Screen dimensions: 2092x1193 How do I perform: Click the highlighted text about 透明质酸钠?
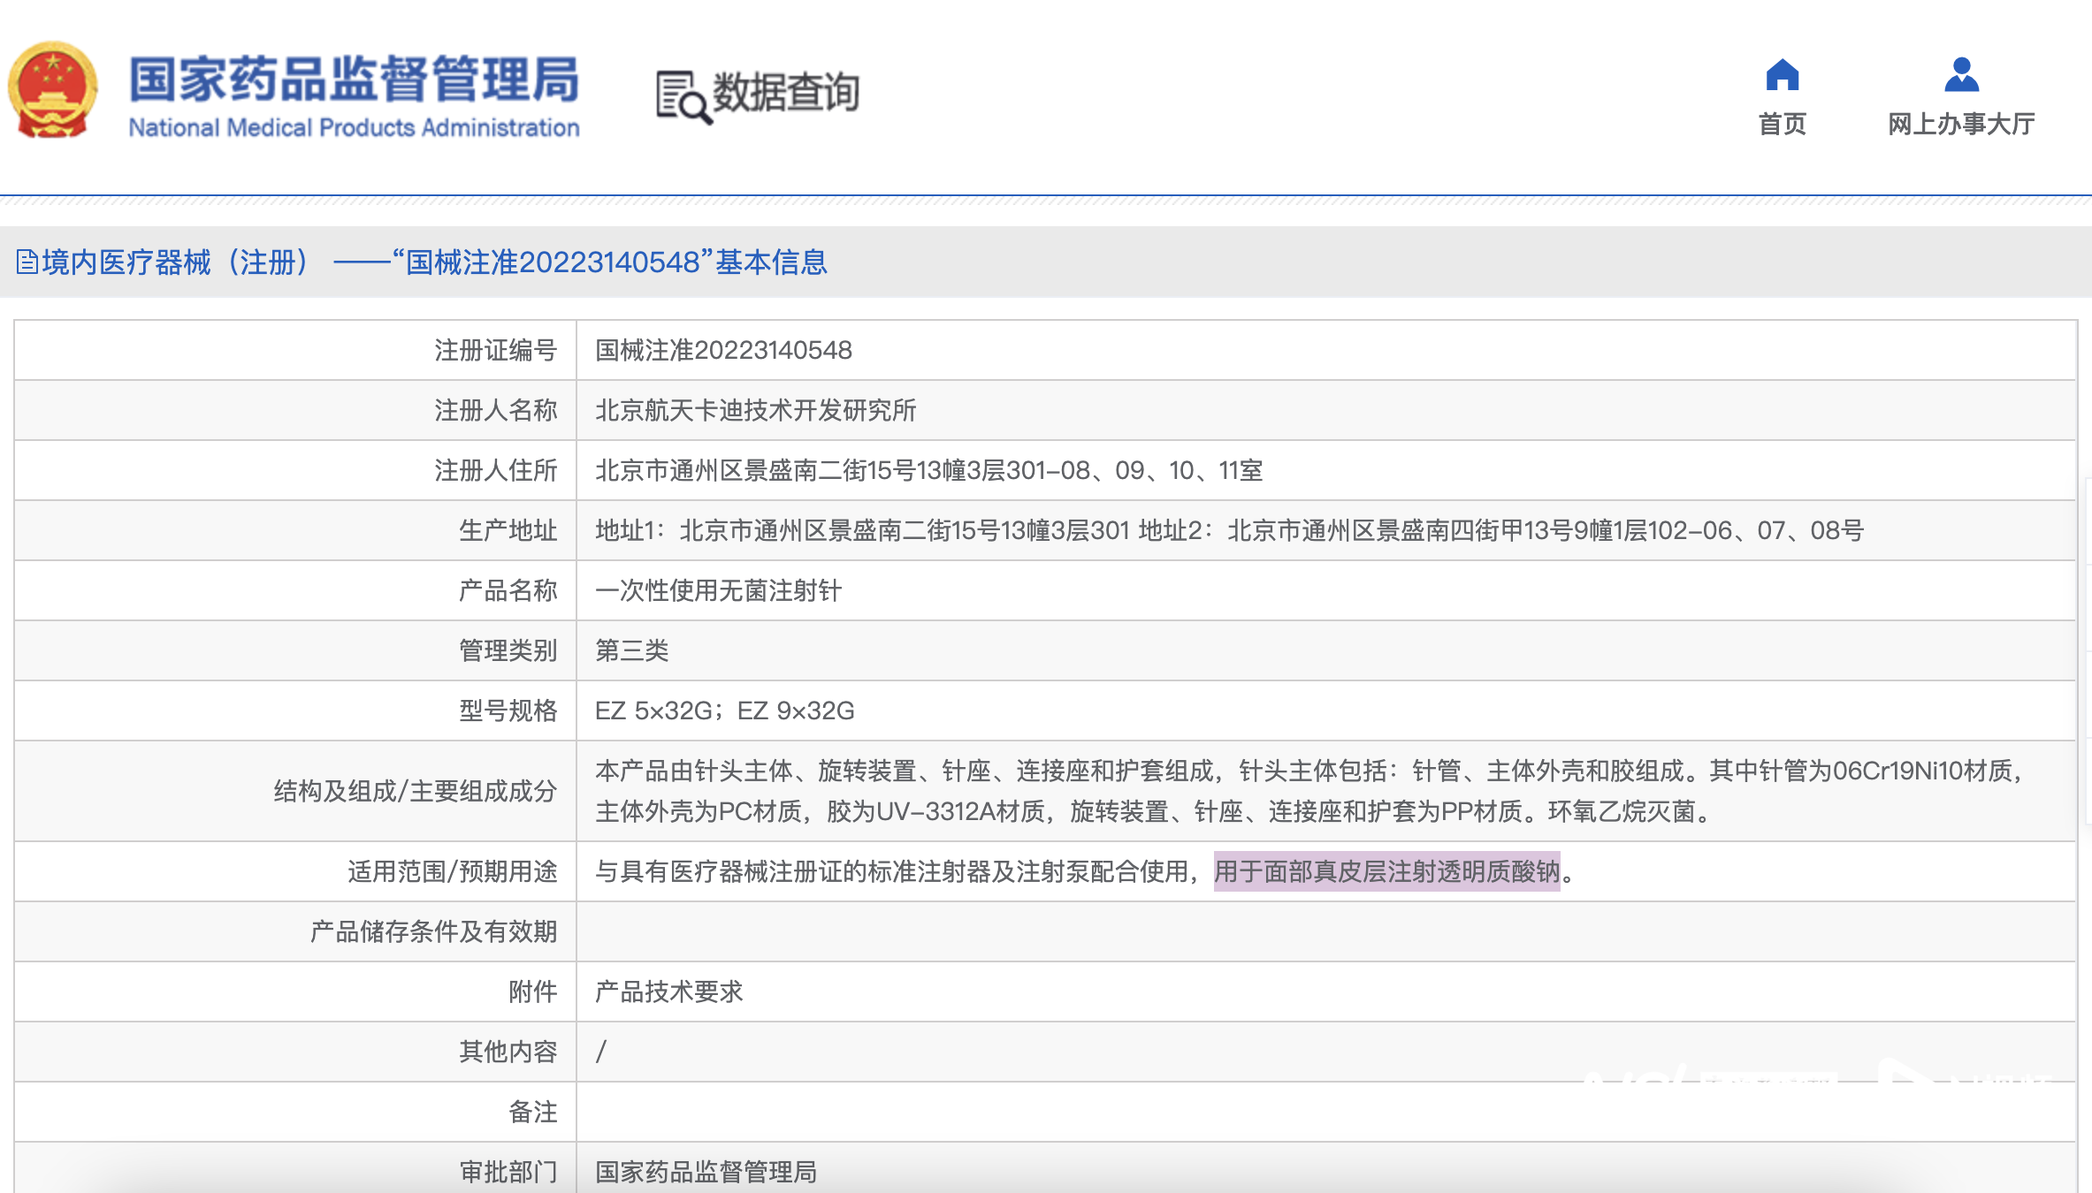pyautogui.click(x=1386, y=872)
